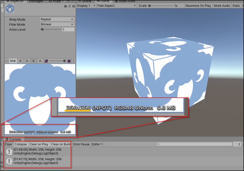Select the Console tab
Image resolution: width=244 pixels, height=171 pixels.
click(x=13, y=139)
